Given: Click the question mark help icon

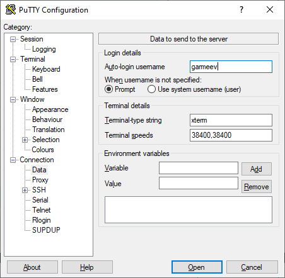Looking at the screenshot, I should (x=241, y=9).
